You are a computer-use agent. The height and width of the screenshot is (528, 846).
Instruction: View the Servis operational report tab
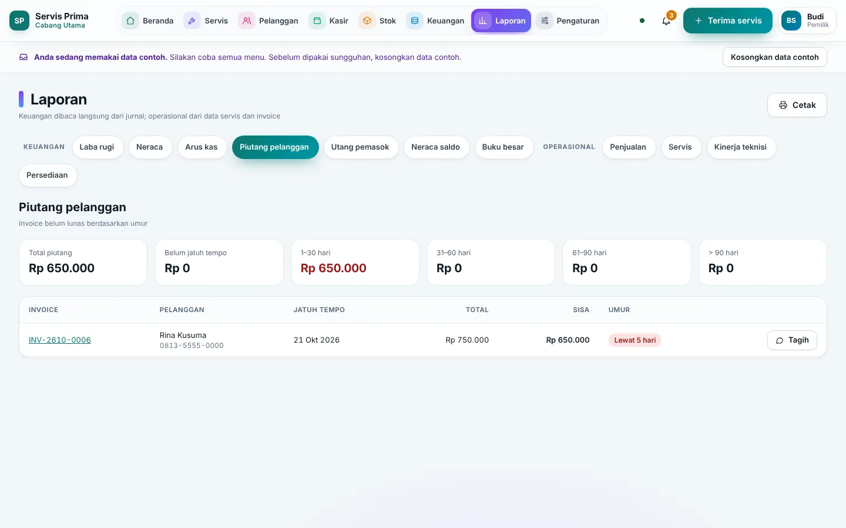[680, 147]
